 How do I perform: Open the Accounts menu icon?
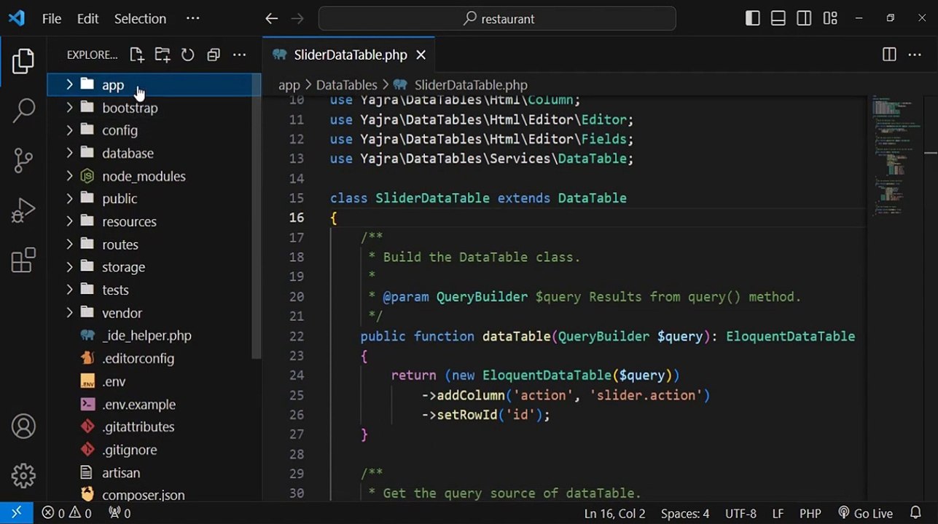click(x=23, y=426)
